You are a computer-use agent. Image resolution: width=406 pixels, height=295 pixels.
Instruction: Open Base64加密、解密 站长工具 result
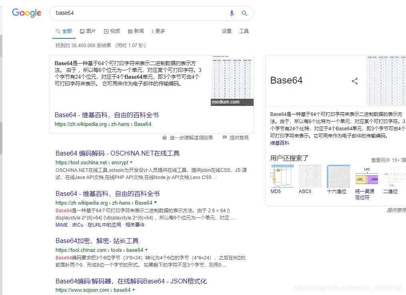tap(97, 241)
